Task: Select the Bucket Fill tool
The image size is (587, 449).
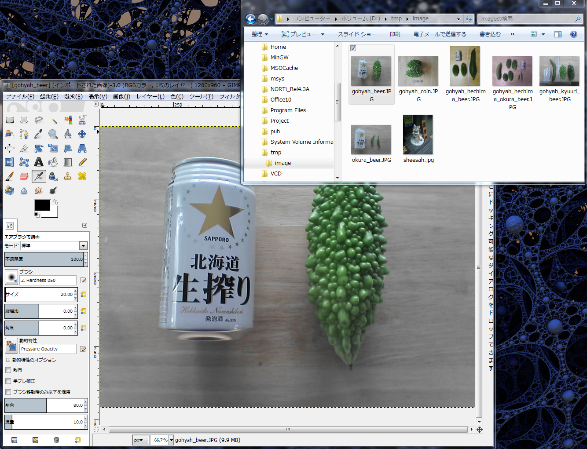Action: 53,162
